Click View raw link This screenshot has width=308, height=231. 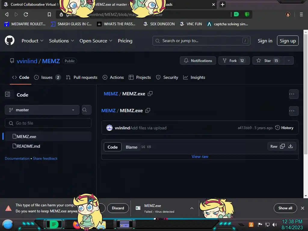(200, 156)
